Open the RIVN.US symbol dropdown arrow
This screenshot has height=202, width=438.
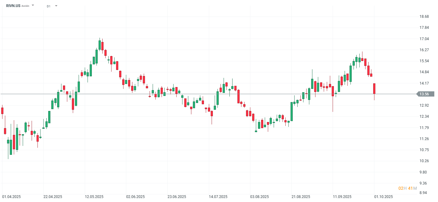(x=33, y=6)
